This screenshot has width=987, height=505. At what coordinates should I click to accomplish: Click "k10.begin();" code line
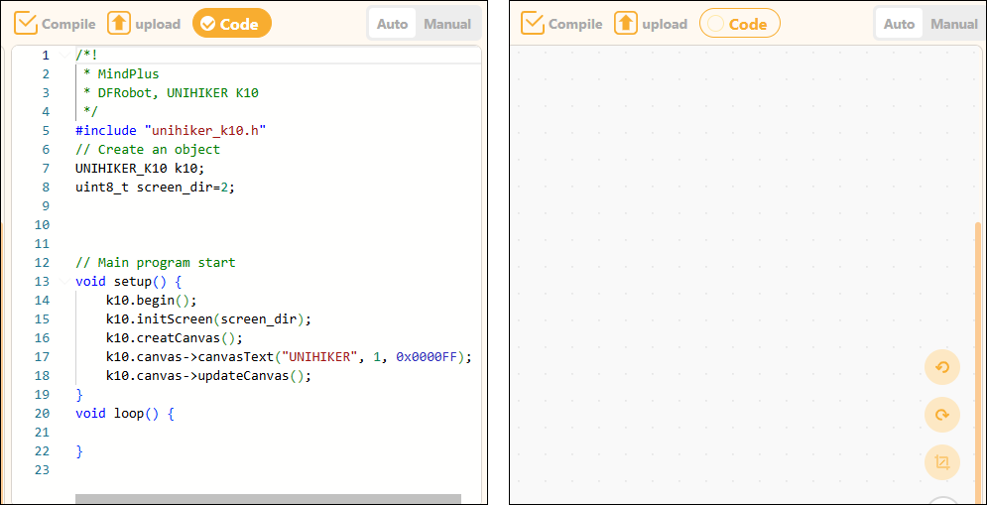click(152, 301)
